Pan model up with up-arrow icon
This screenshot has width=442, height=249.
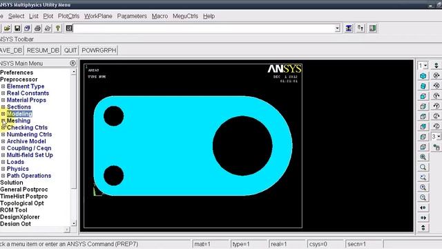423,228
